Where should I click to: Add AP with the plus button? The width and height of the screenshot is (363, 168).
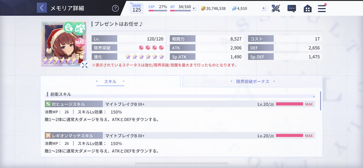tap(194, 8)
